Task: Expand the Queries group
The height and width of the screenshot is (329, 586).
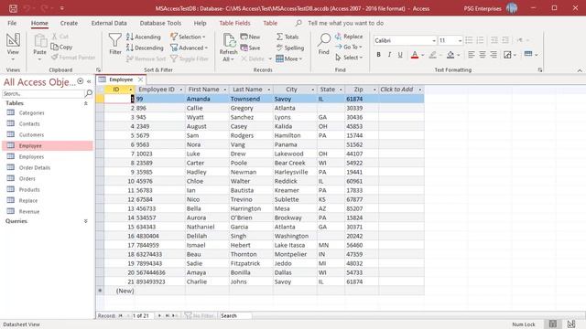Action: 85,221
